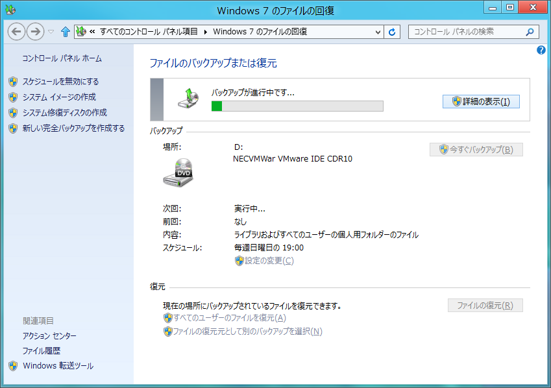Minimize the window
This screenshot has height=388, width=551.
(x=493, y=7)
